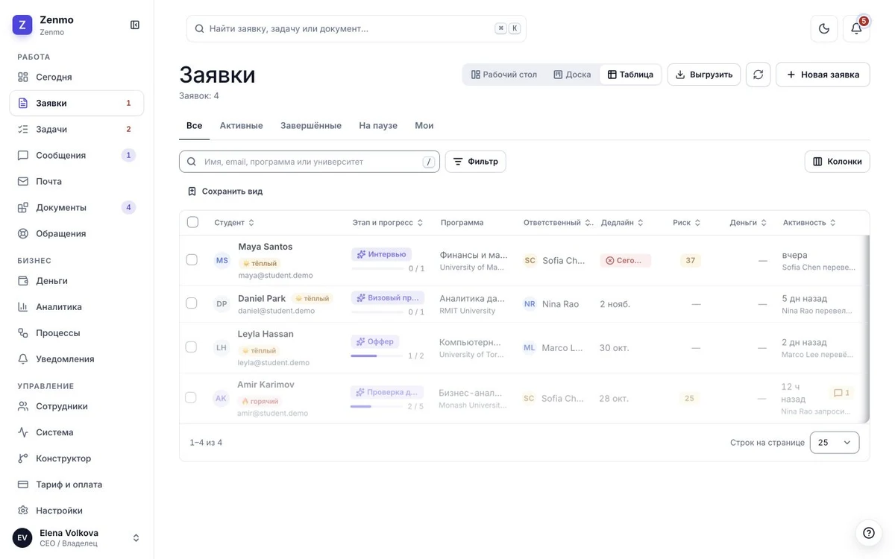The width and height of the screenshot is (895, 559).
Task: Open Уведомления in sidebar
Action: pyautogui.click(x=77, y=359)
